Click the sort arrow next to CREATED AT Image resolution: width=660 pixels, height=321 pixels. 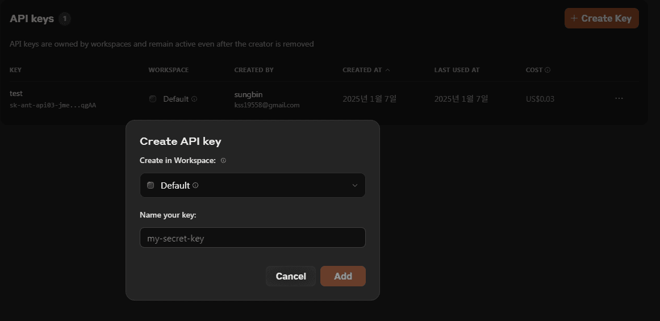tap(388, 70)
